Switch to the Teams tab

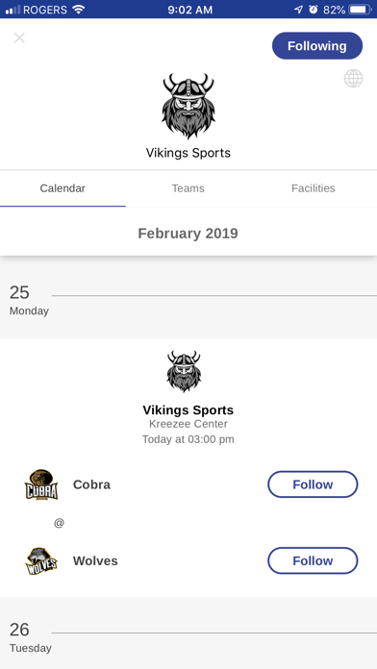[x=188, y=188]
